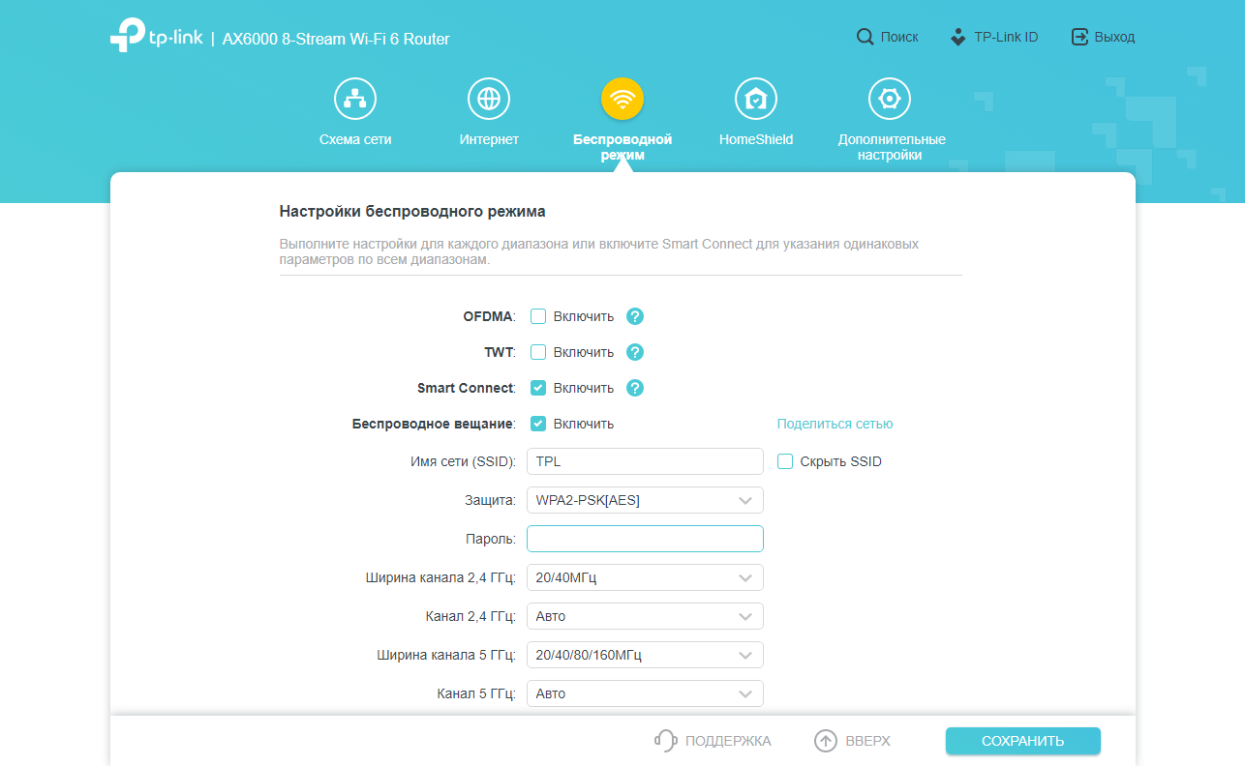The image size is (1245, 766).
Task: Select the Беспроводной режим tab
Action: (x=622, y=147)
